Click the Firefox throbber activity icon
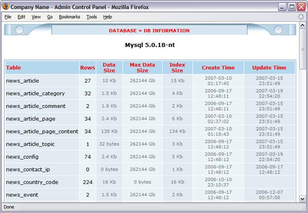 click(x=301, y=17)
